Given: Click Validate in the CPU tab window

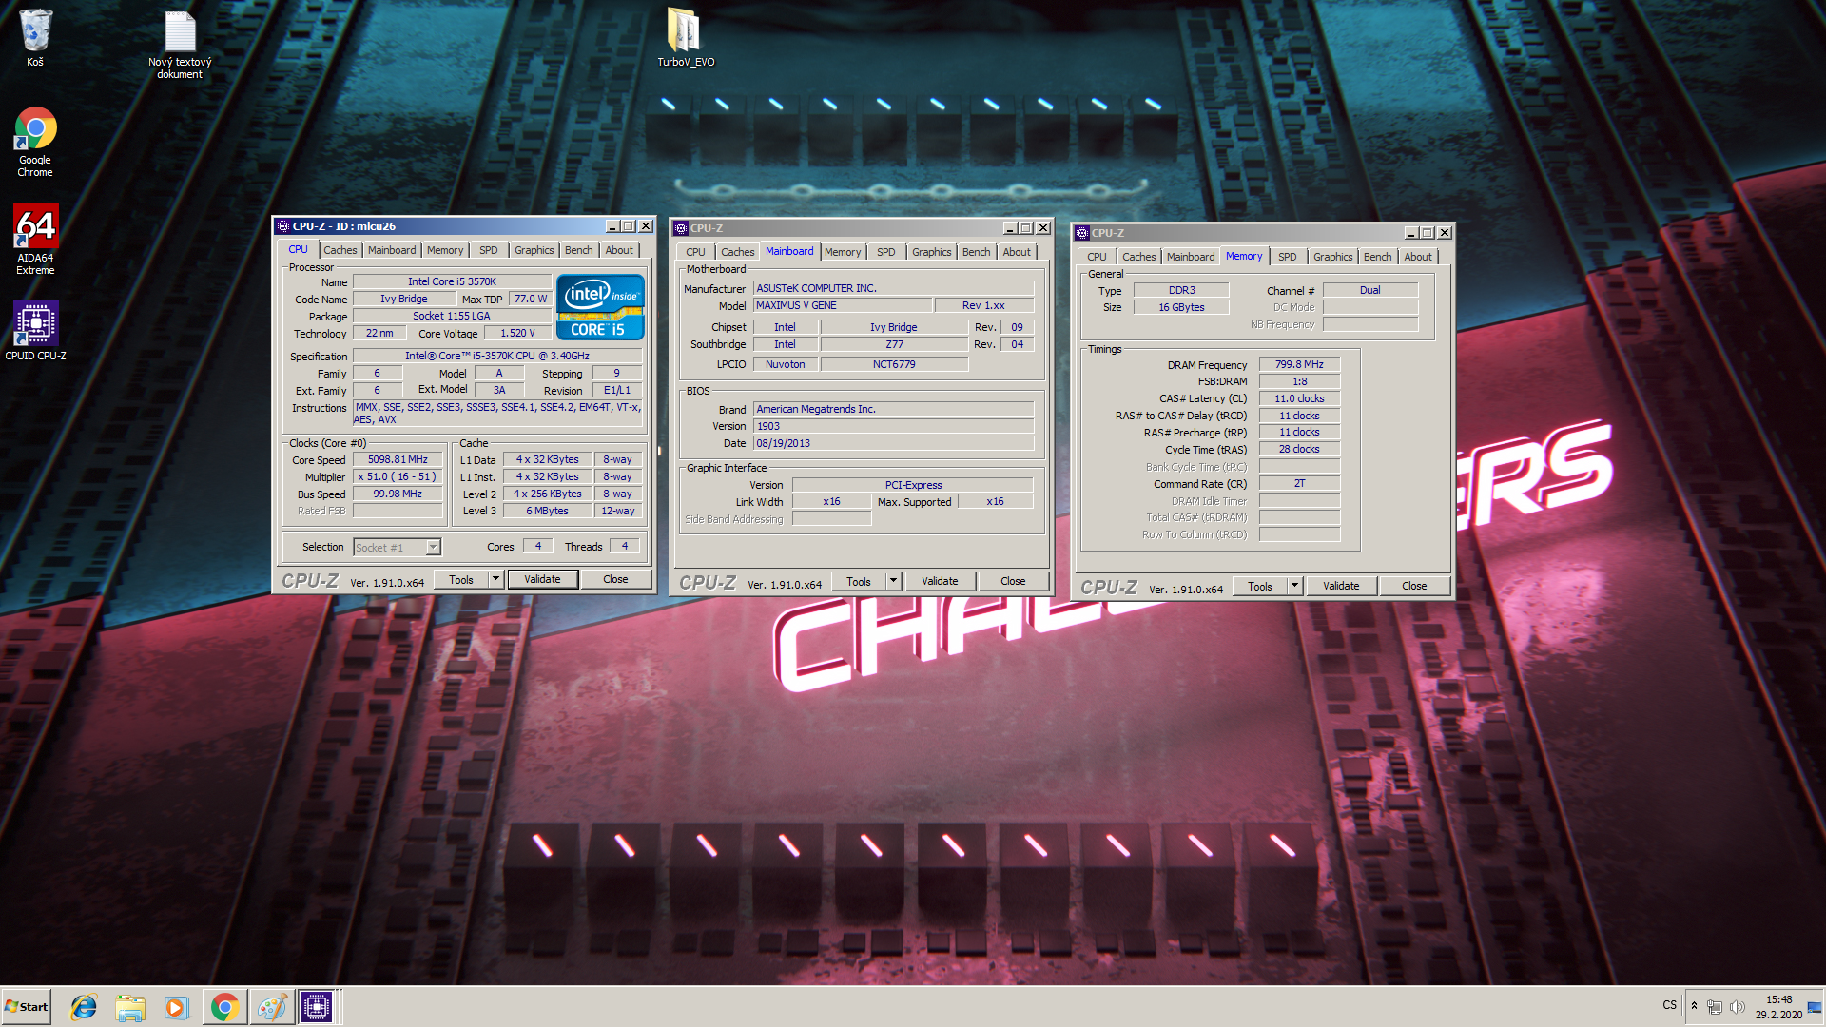Looking at the screenshot, I should [542, 579].
